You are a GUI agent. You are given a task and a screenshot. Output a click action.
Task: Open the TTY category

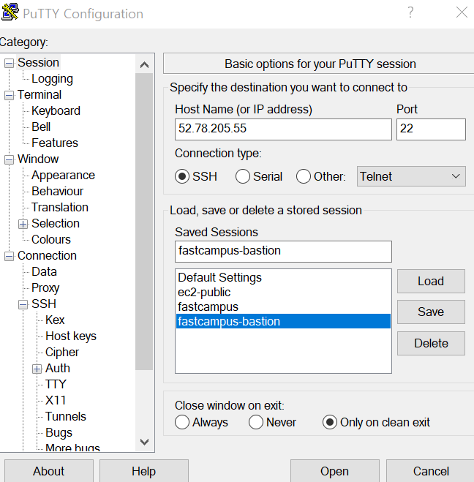tap(56, 384)
